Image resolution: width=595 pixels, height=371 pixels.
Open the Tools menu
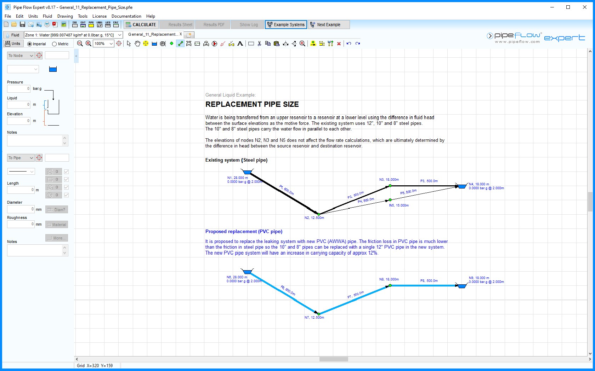(x=83, y=16)
